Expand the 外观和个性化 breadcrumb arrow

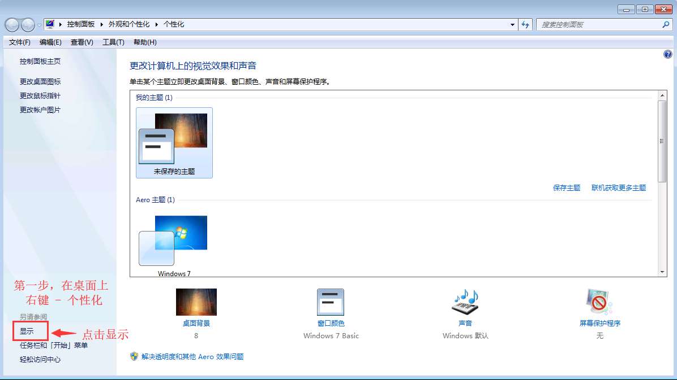(157, 25)
